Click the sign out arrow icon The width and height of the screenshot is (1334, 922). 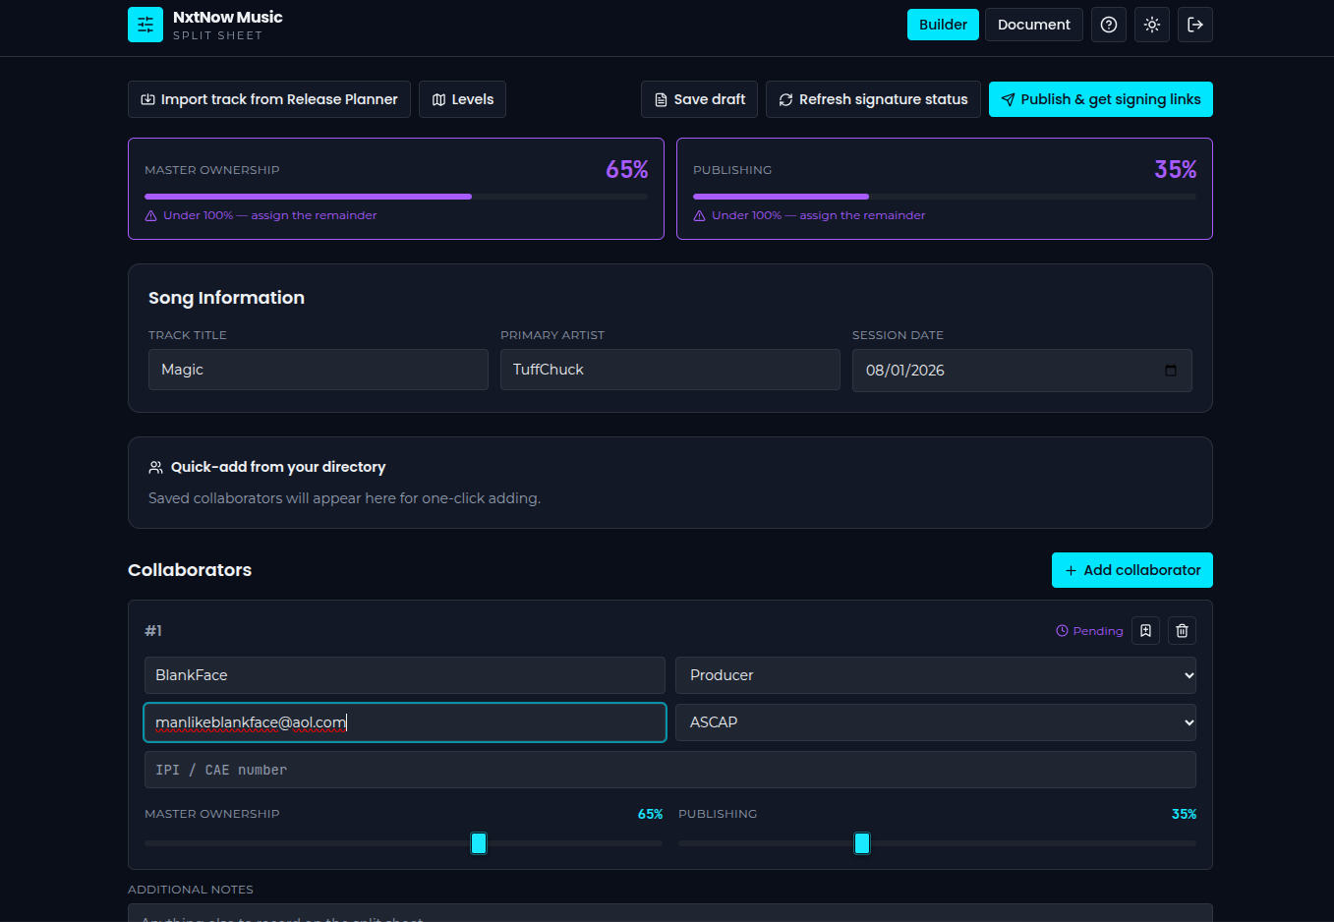[x=1195, y=25]
